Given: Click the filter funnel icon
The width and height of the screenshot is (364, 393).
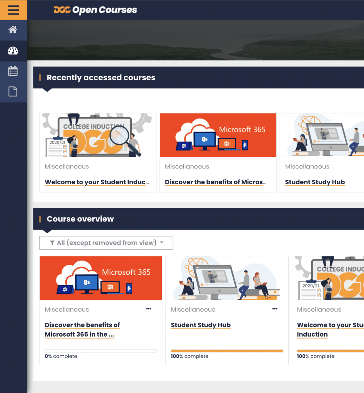Looking at the screenshot, I should (52, 243).
